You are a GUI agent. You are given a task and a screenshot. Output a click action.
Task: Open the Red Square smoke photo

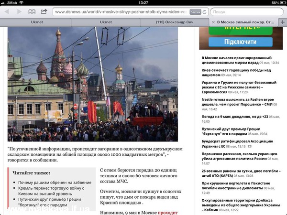point(93,84)
